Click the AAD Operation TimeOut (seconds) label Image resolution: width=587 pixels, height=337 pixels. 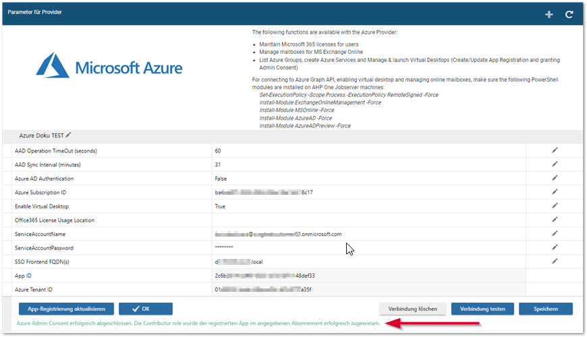(56, 151)
